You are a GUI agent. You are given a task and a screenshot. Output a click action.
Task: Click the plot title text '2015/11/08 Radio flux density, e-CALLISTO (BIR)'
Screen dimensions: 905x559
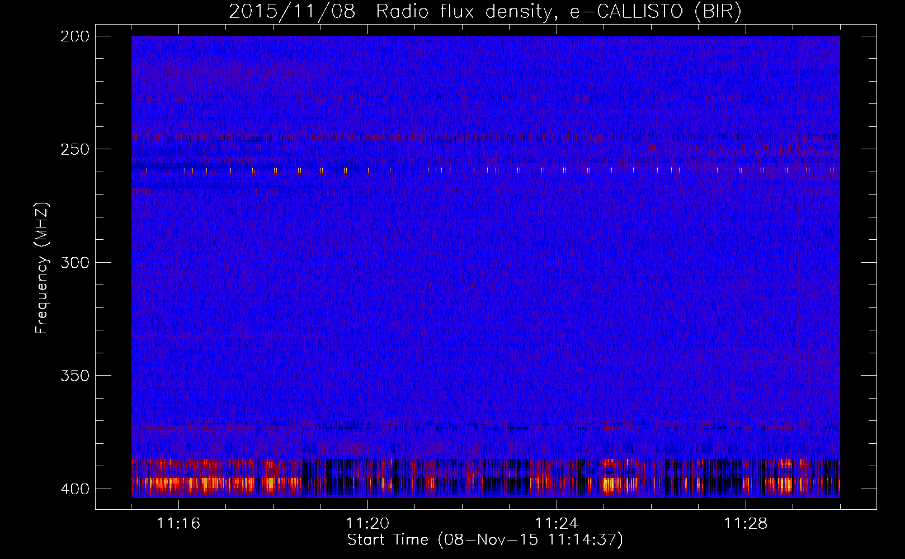pyautogui.click(x=485, y=12)
